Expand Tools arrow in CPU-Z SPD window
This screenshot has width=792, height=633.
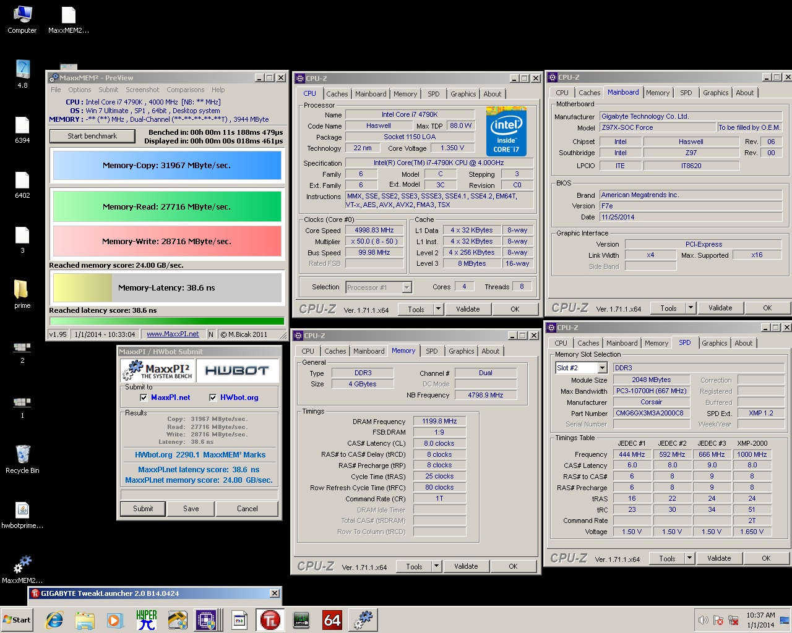click(689, 558)
